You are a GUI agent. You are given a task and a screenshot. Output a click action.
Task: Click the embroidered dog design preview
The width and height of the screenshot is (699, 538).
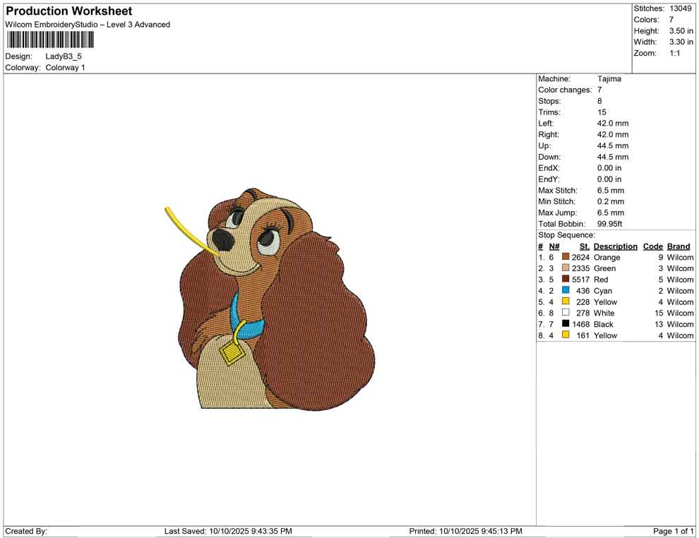270,299
